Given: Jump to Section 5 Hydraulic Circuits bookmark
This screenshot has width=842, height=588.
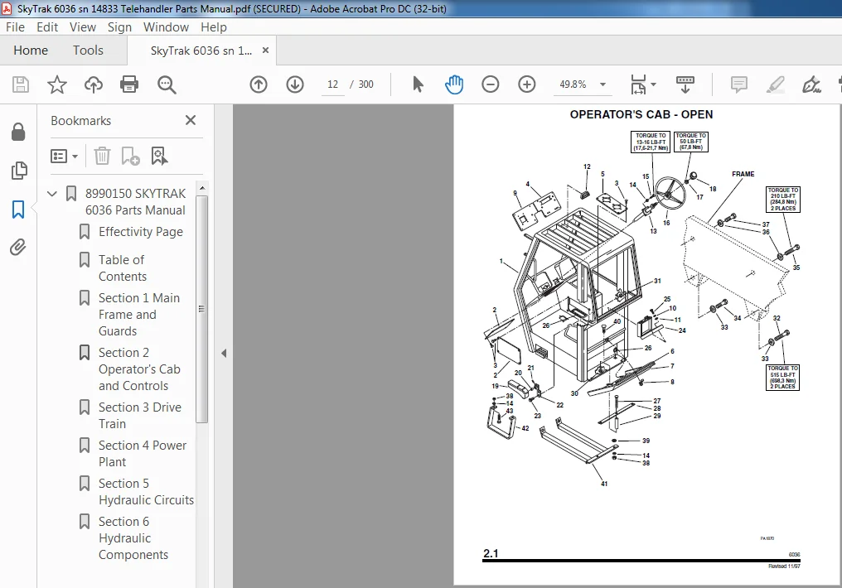Looking at the screenshot, I should point(146,491).
